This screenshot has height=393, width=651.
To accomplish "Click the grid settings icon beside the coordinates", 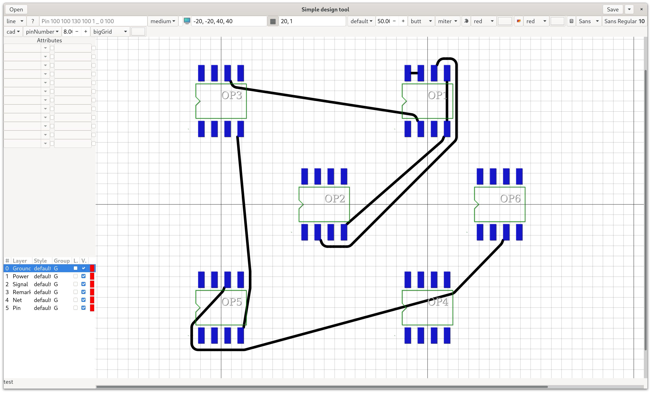I will point(273,21).
